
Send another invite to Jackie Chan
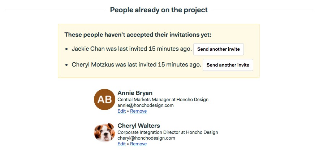(x=219, y=49)
